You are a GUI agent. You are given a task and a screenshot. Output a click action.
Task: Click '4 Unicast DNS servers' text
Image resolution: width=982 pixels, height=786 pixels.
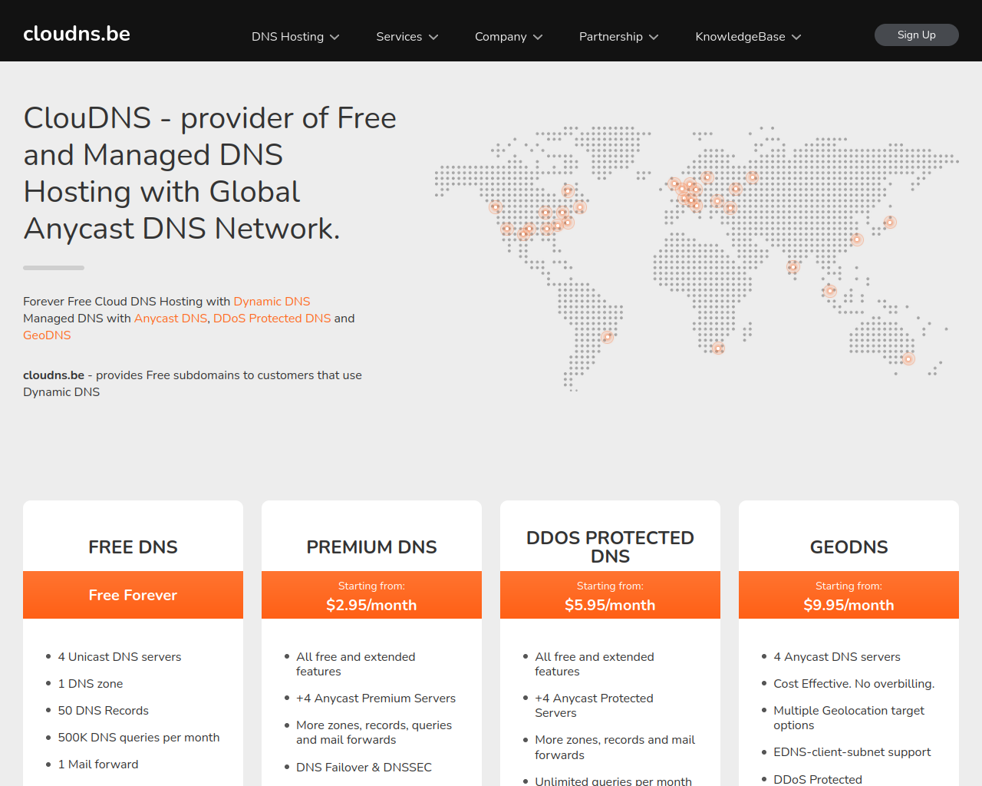[120, 657]
